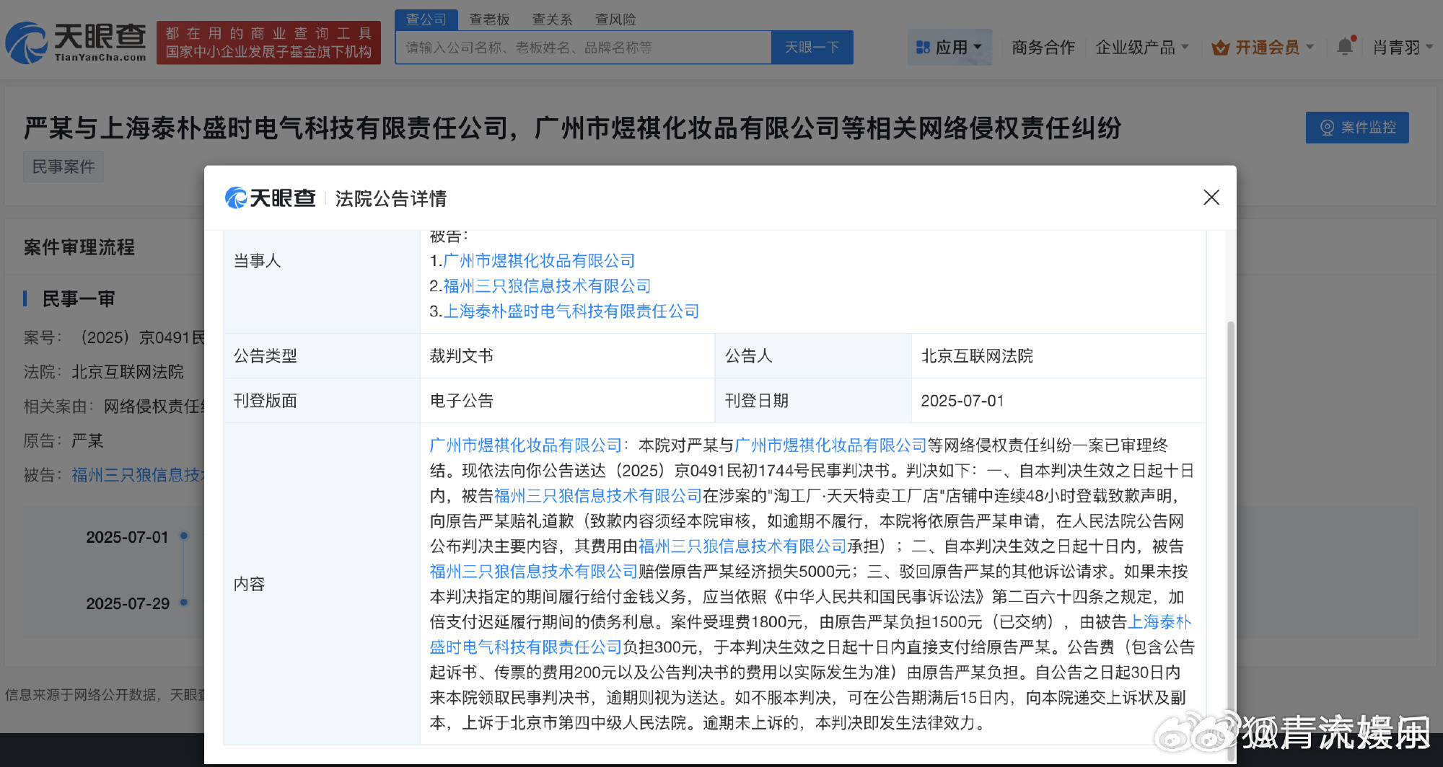Select the 查公司 search tab

pos(426,19)
